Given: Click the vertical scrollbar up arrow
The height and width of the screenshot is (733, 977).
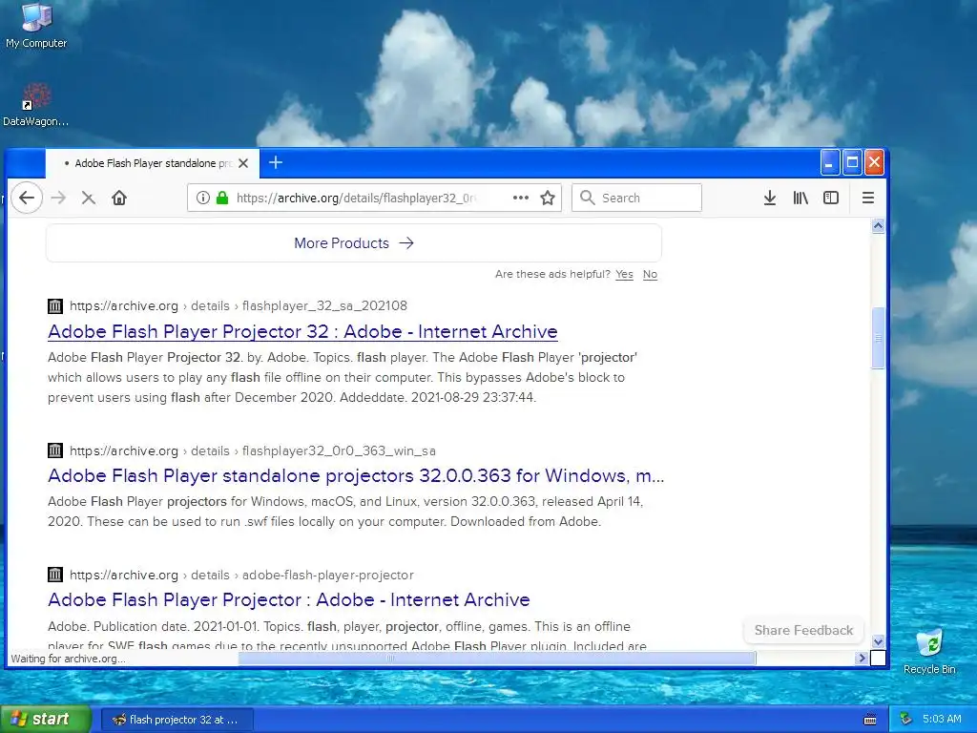Looking at the screenshot, I should (x=878, y=225).
